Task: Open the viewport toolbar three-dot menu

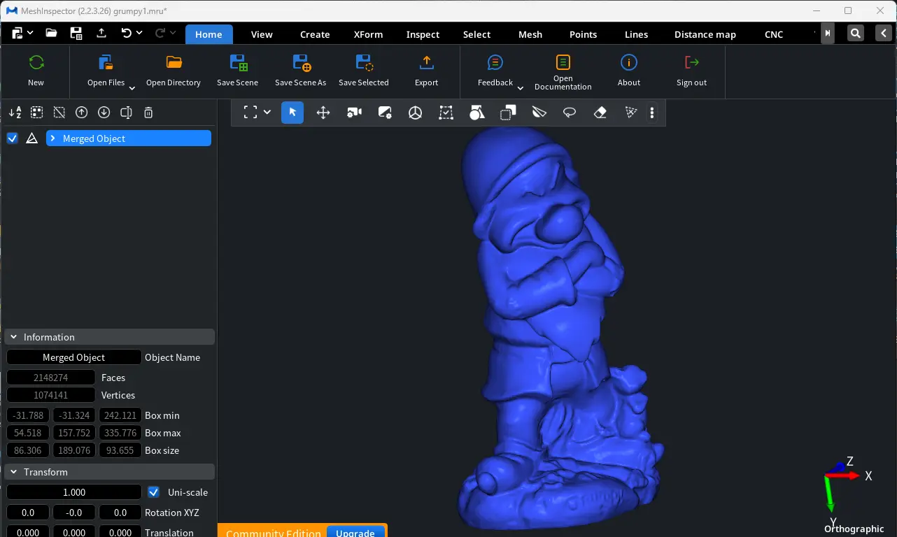Action: [652, 113]
